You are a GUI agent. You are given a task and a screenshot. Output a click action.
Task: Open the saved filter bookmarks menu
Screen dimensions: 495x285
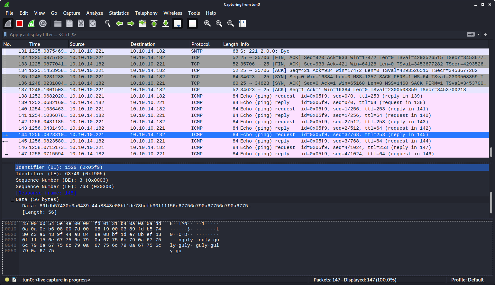coord(5,34)
